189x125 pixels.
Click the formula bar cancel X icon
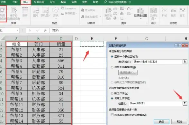30,30
